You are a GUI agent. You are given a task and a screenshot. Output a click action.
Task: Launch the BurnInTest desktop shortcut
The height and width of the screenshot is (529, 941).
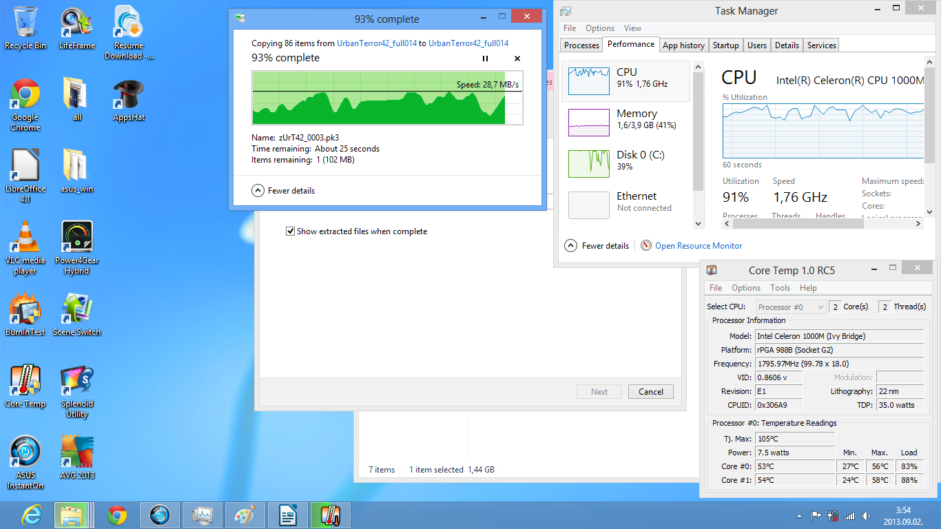[25, 315]
